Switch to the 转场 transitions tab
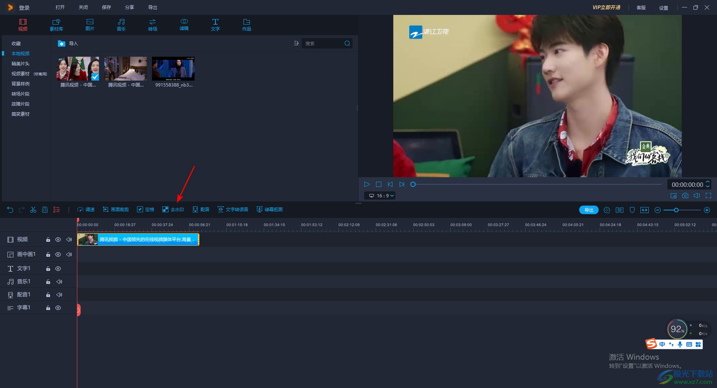Viewport: 717px width, 388px height. (153, 25)
